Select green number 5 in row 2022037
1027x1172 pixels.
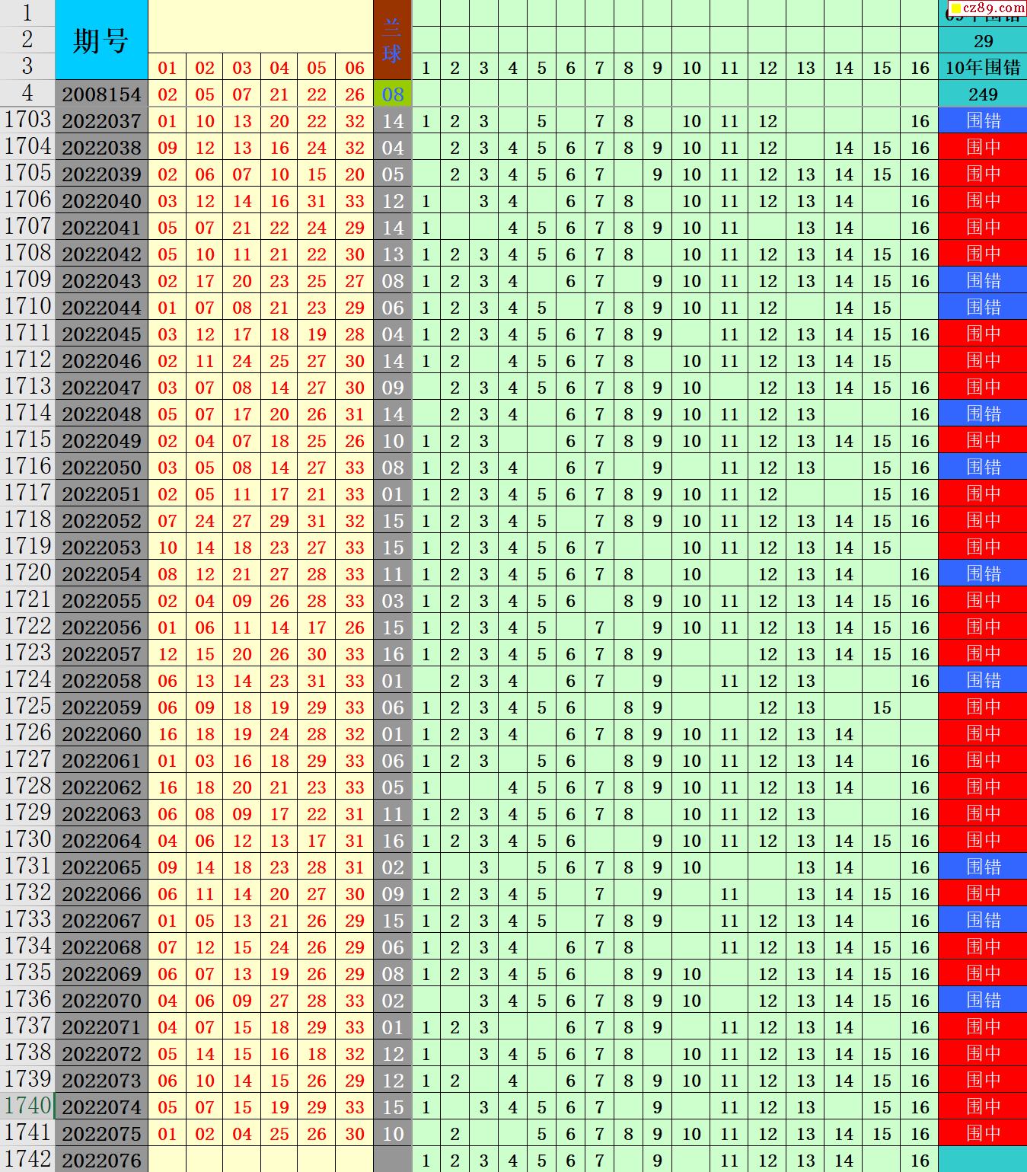541,121
